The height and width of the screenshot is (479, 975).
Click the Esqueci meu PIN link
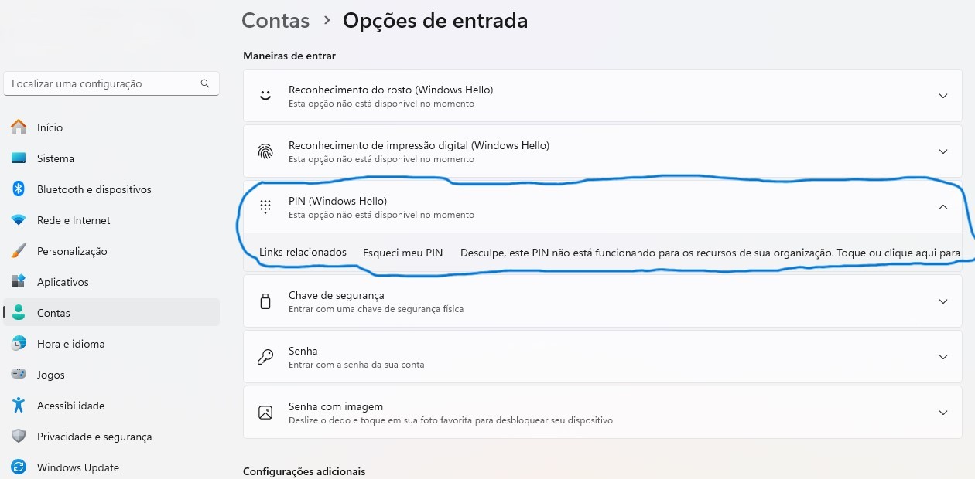[x=402, y=253]
